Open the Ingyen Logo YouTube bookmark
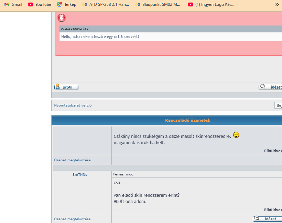 pos(211,4)
